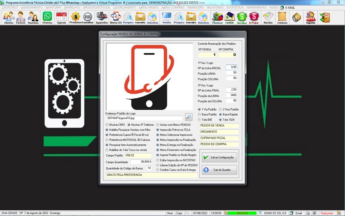Click the Campo Quantidade value field
345x216 pixels.
[141, 162]
